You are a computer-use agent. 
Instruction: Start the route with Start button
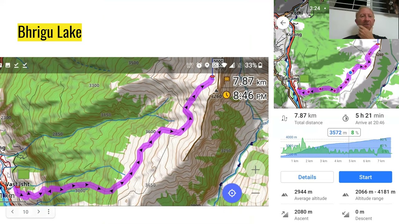click(365, 177)
